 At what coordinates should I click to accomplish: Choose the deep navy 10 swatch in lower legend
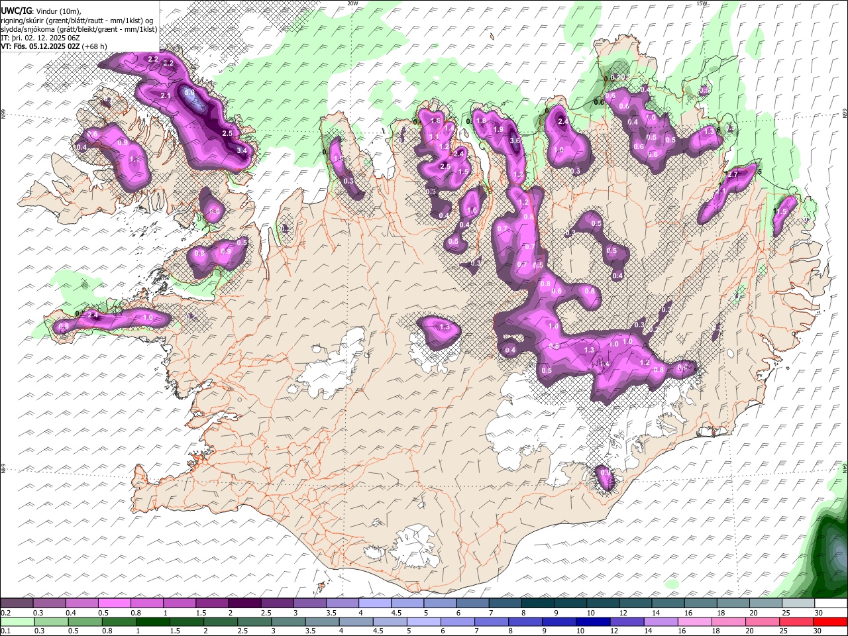592,622
